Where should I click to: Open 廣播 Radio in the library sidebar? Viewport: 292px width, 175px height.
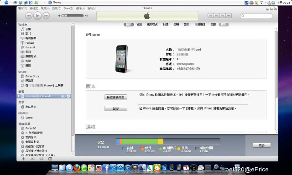pyautogui.click(x=26, y=66)
